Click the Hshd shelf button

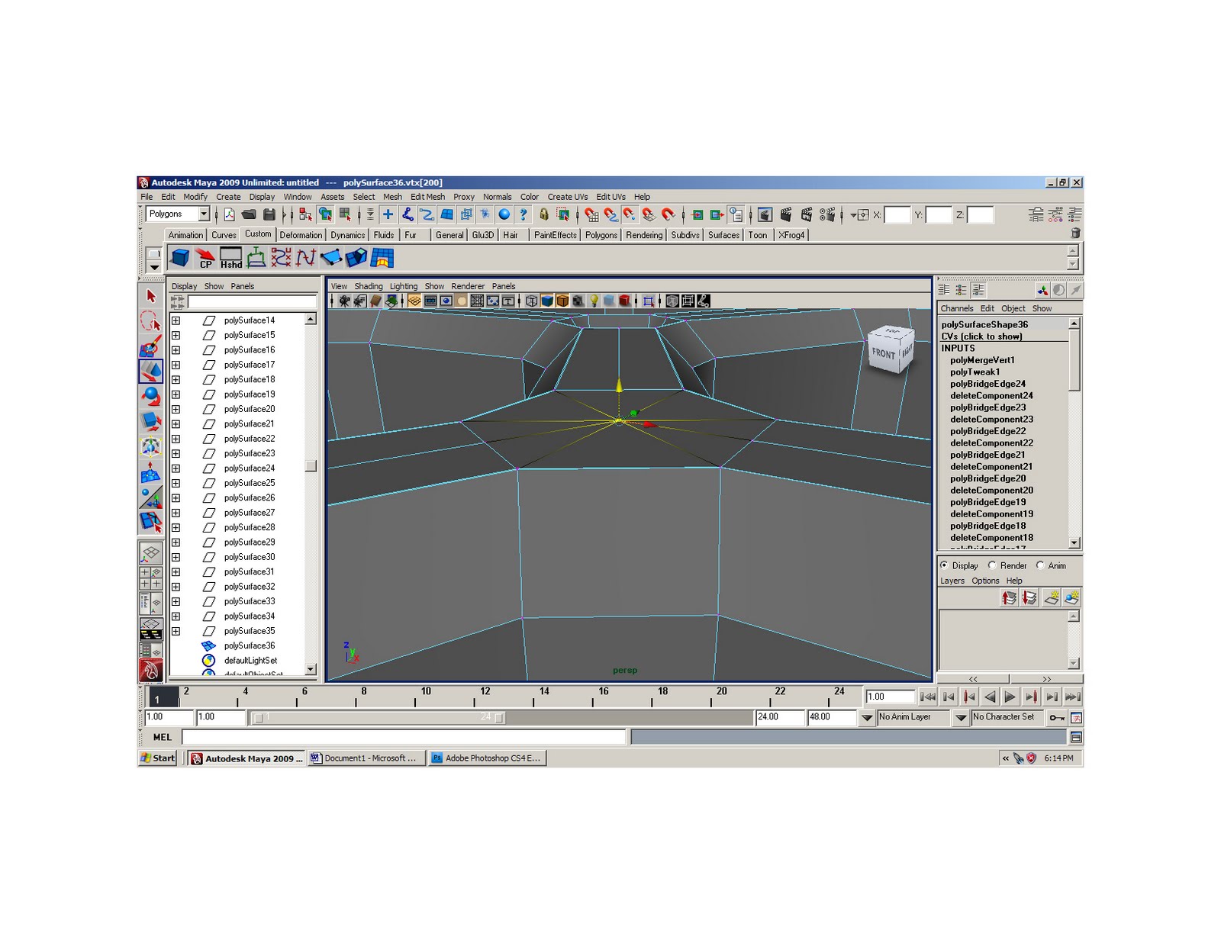(x=230, y=258)
